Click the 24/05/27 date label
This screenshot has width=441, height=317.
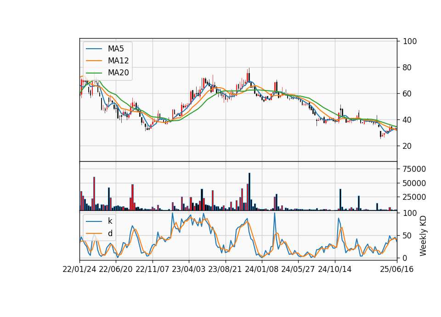click(x=298, y=269)
